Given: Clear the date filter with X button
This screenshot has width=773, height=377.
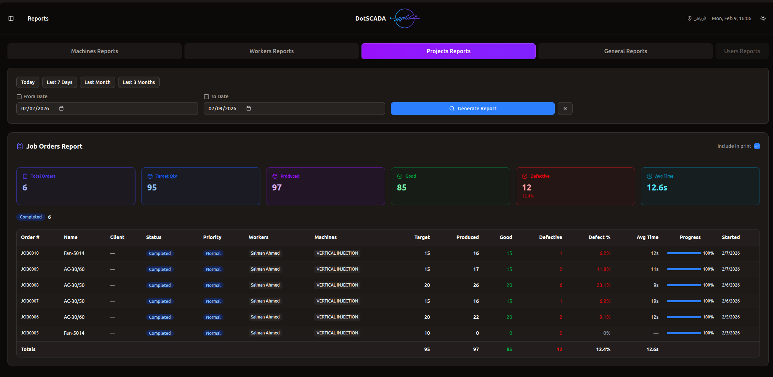Looking at the screenshot, I should pyautogui.click(x=565, y=109).
